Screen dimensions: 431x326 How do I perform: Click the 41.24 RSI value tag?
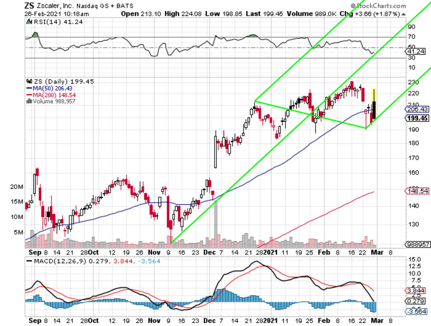pyautogui.click(x=417, y=52)
